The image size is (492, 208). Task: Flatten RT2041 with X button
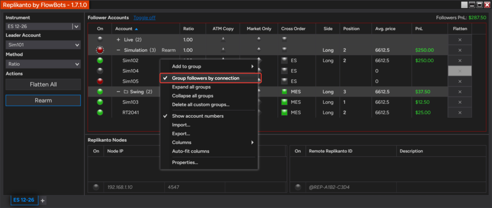[460, 112]
